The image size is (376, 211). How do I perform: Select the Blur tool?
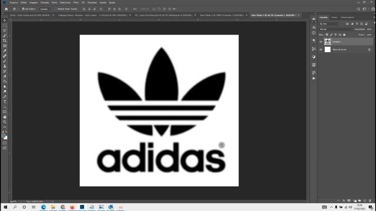[x=5, y=86]
